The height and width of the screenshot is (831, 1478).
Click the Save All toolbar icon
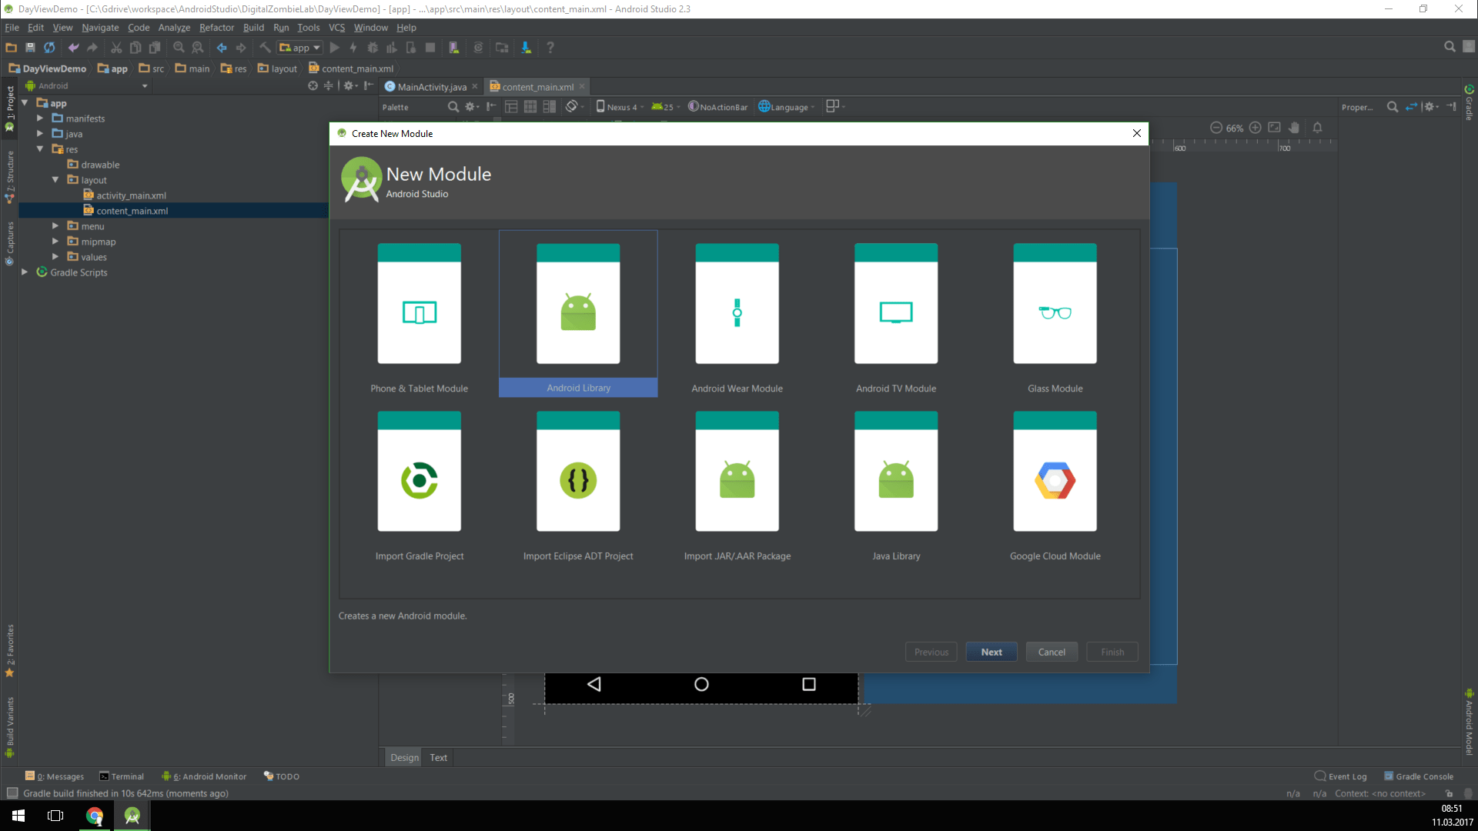click(x=30, y=48)
